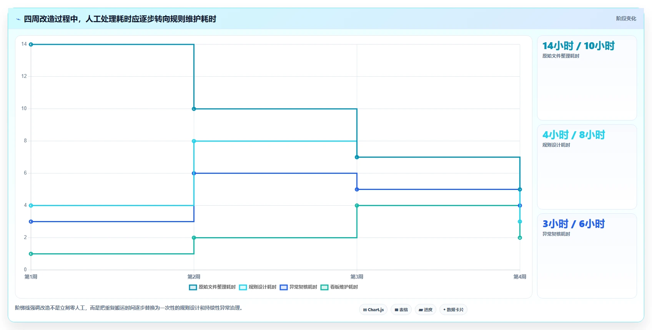
Task: Click the green color box of 看板维护耗时
Action: click(x=324, y=287)
